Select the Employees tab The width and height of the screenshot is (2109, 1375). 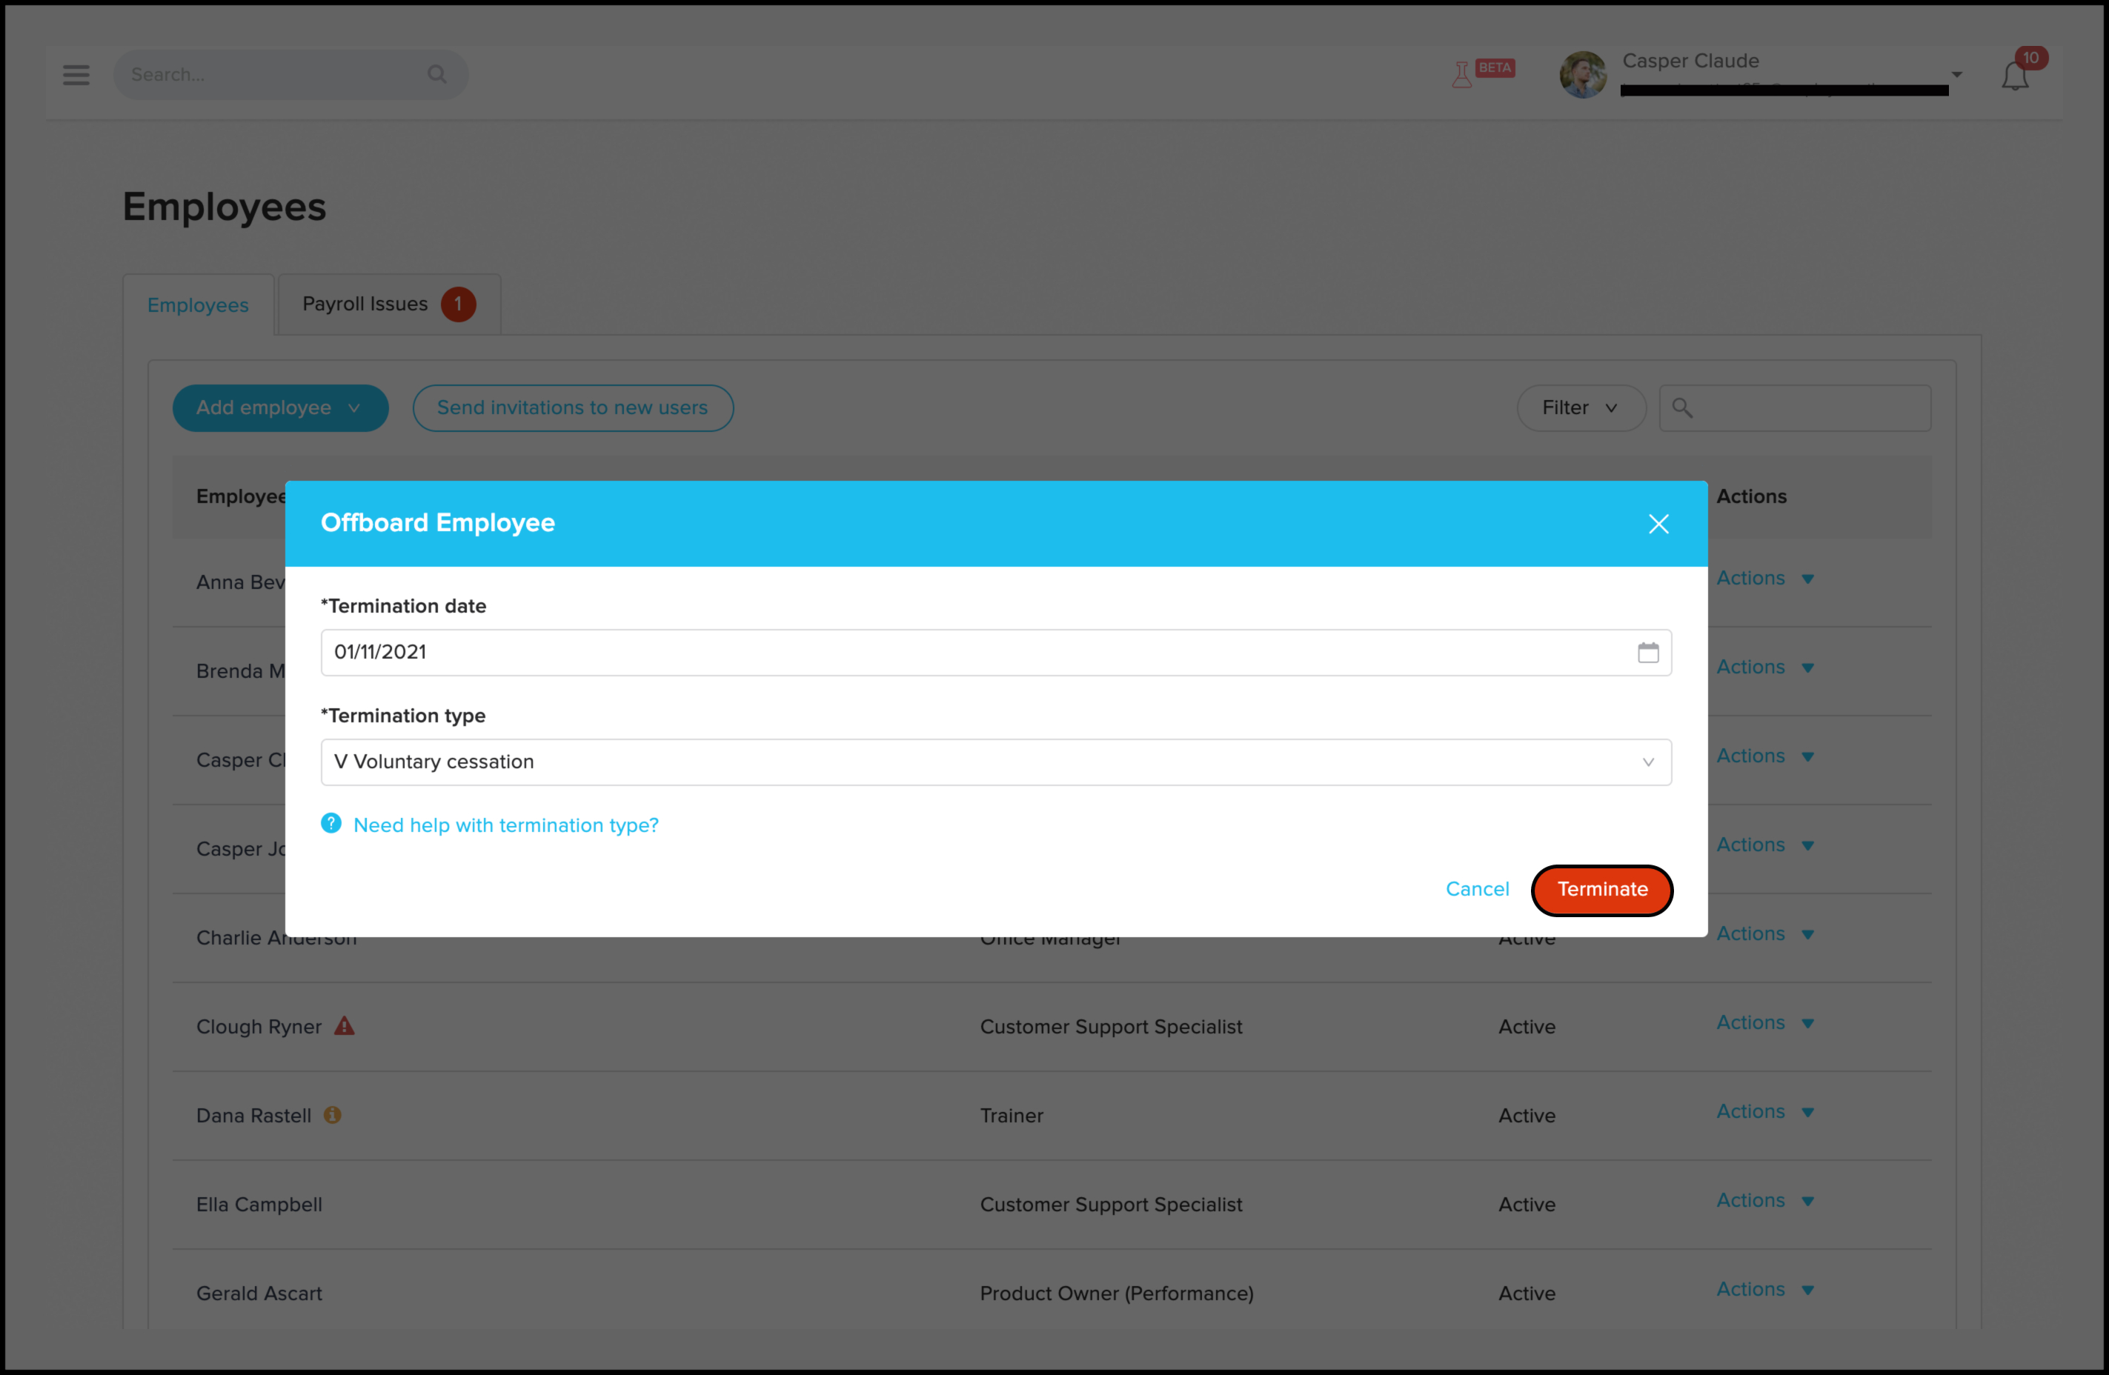[199, 304]
